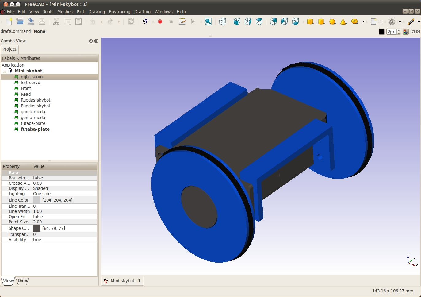Open a file with the folder icon
This screenshot has height=297, width=421.
click(20, 21)
